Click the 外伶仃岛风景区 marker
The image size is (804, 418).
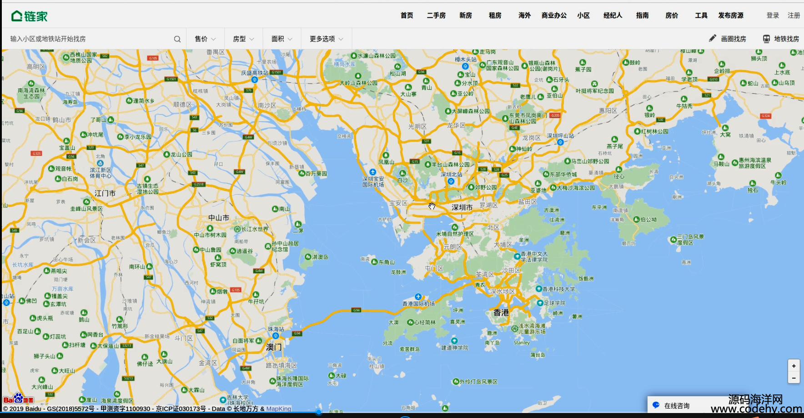click(x=456, y=382)
